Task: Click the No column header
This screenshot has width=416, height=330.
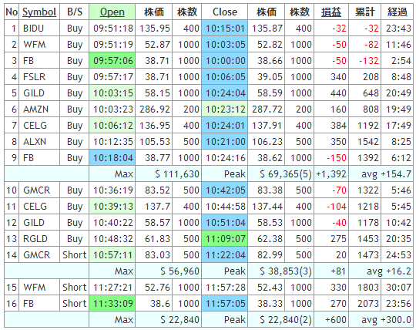Action: coord(12,12)
